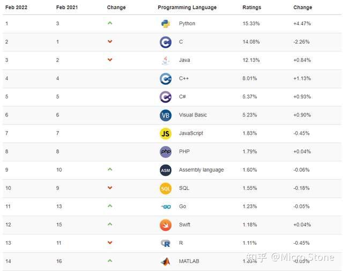Click the orange SQL icon
Viewport: 343px width, 271px height.
[166, 188]
